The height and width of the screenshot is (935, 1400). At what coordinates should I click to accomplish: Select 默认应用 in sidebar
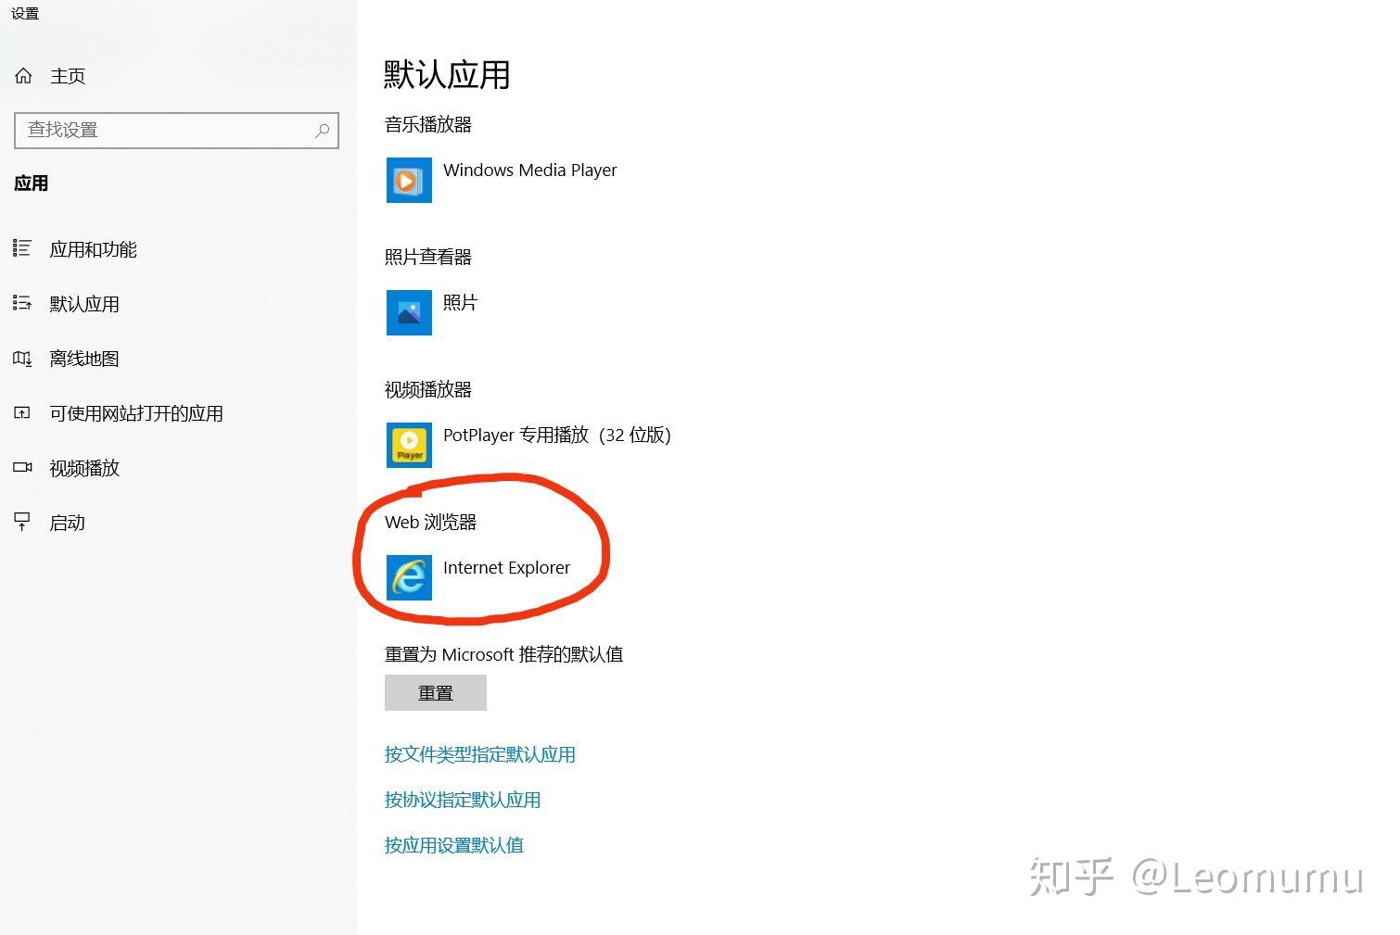tap(84, 304)
